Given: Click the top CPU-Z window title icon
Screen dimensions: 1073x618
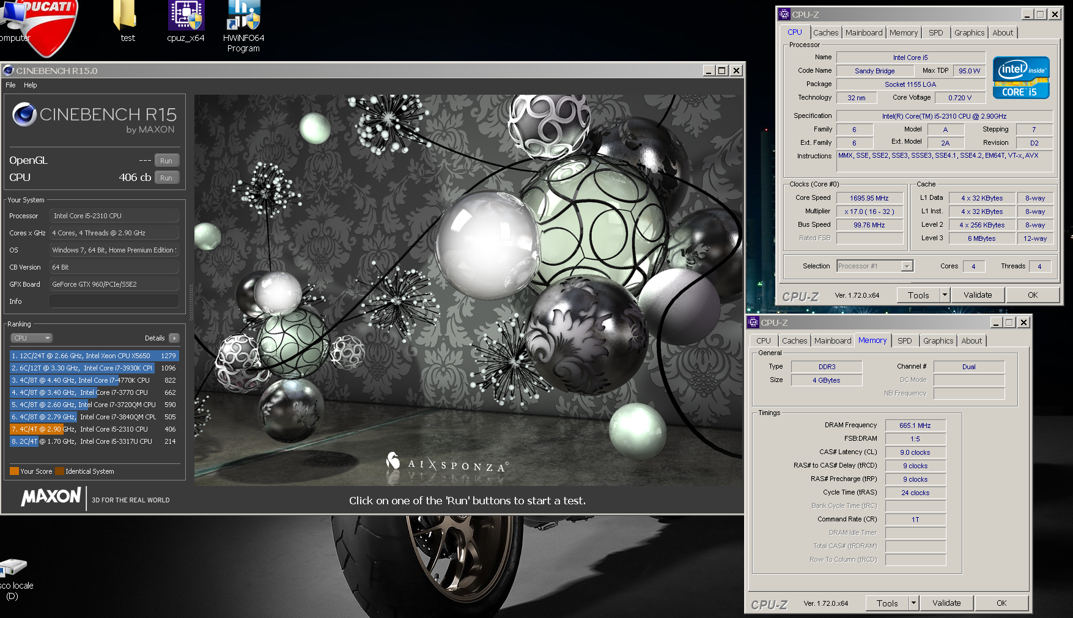Looking at the screenshot, I should (x=784, y=14).
